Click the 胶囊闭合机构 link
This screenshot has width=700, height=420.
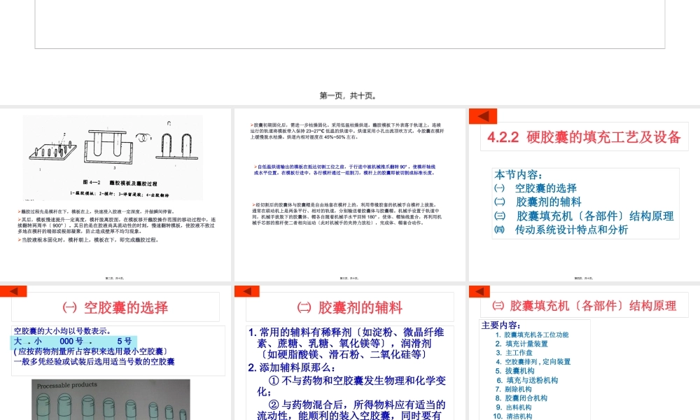[525, 398]
